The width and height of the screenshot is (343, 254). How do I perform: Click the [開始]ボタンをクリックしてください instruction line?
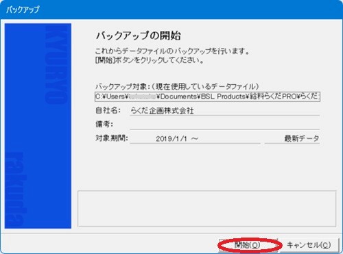click(149, 60)
